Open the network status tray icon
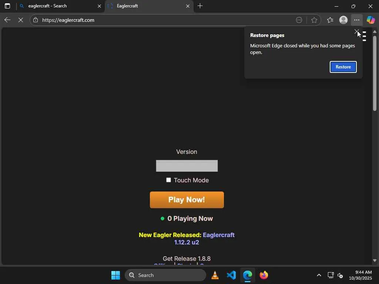The width and height of the screenshot is (379, 284). coord(331,275)
